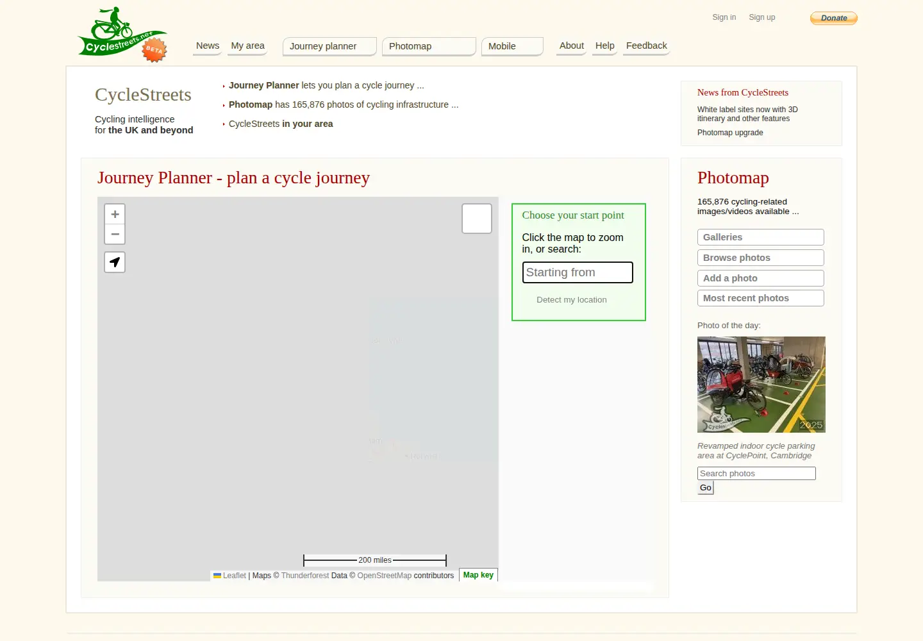Focus the Search photos field
The width and height of the screenshot is (923, 641).
point(756,474)
